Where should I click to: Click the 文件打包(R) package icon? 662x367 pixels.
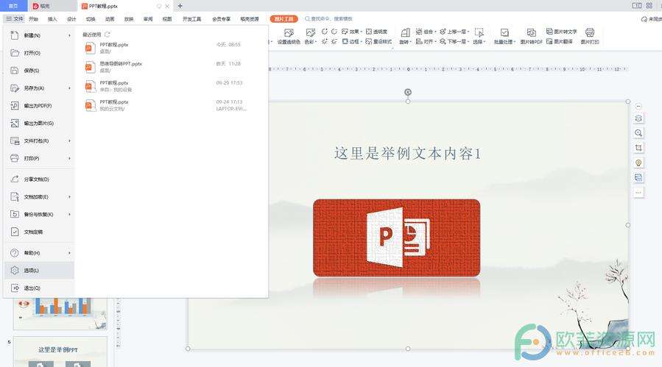pyautogui.click(x=14, y=141)
